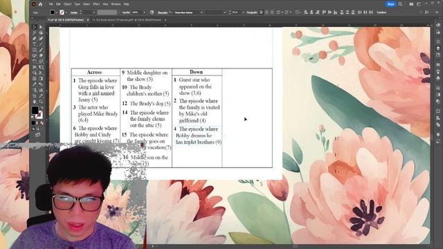Open the Type menu
443x249 pixels.
(77, 4)
